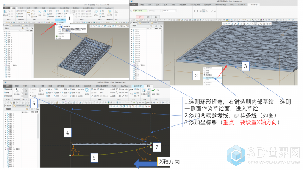Viewport: 303px width, 170px height.
Task: Open 设置 group dropdown in sketcher ribbon
Action: point(8,99)
